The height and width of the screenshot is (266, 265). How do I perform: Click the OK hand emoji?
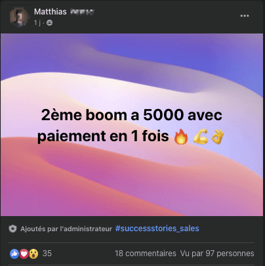(218, 137)
